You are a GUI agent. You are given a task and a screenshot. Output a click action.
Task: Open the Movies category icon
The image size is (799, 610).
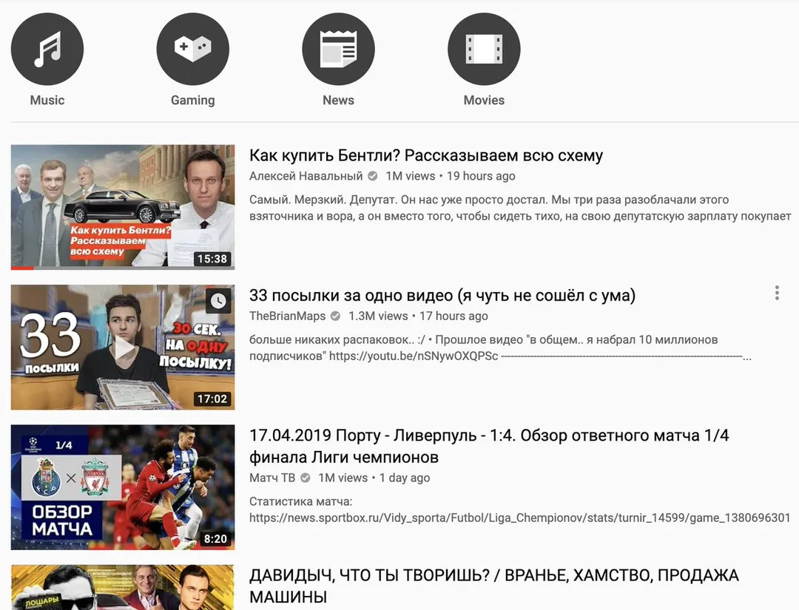[x=484, y=49]
